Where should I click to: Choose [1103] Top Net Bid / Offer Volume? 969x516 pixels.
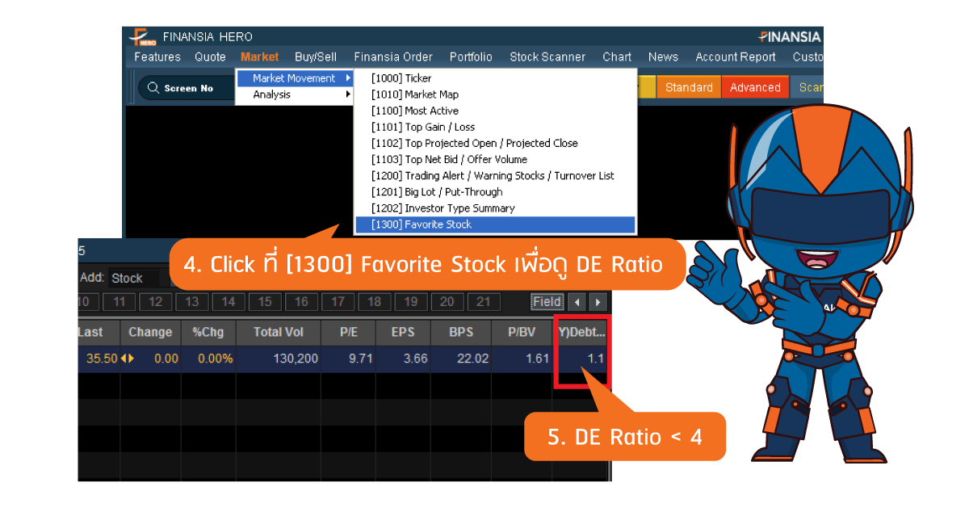click(x=495, y=159)
